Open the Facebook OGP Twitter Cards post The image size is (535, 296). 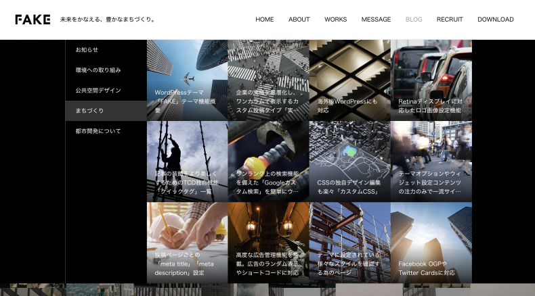click(x=431, y=243)
